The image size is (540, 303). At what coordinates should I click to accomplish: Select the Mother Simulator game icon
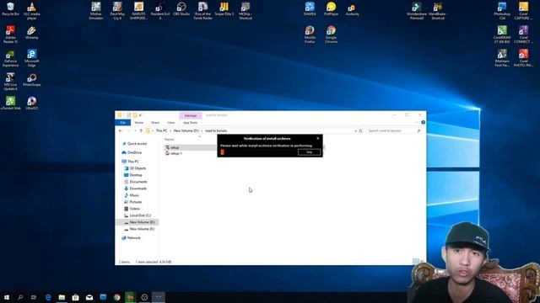tap(96, 10)
